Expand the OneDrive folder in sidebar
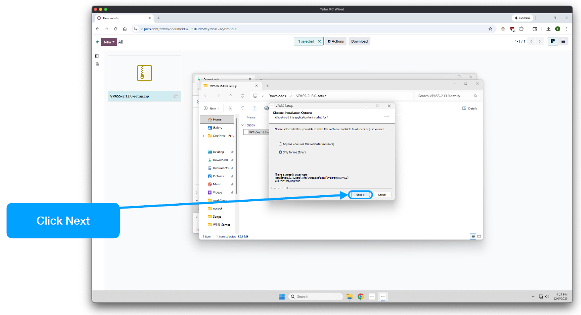Screen dimensions: 581x315 point(203,136)
